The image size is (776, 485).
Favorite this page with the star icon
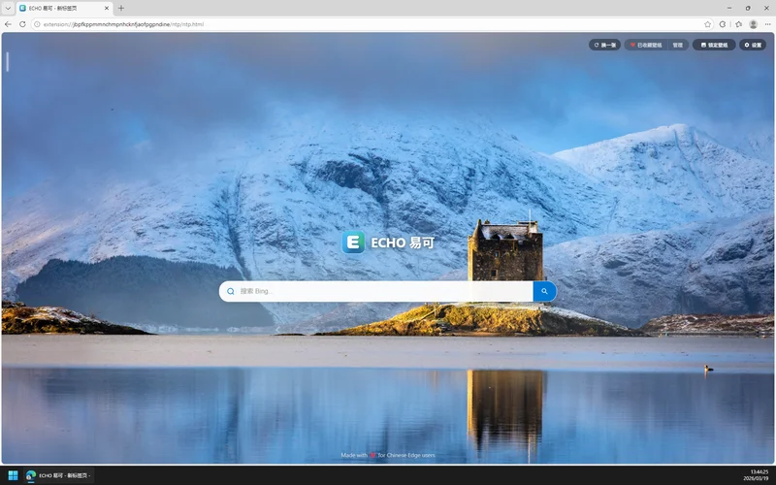pos(707,23)
